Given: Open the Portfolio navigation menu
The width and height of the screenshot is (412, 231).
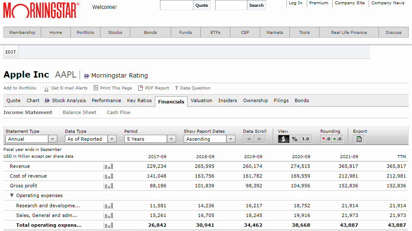Looking at the screenshot, I should [x=85, y=32].
